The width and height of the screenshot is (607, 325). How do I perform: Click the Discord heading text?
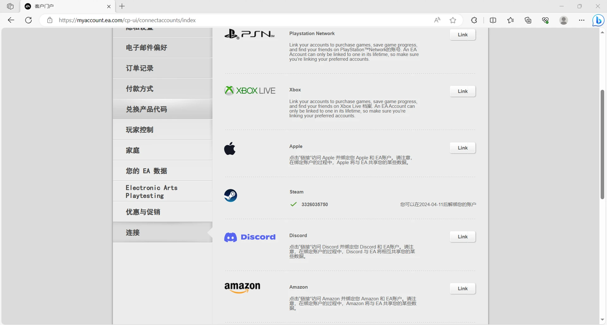(298, 235)
